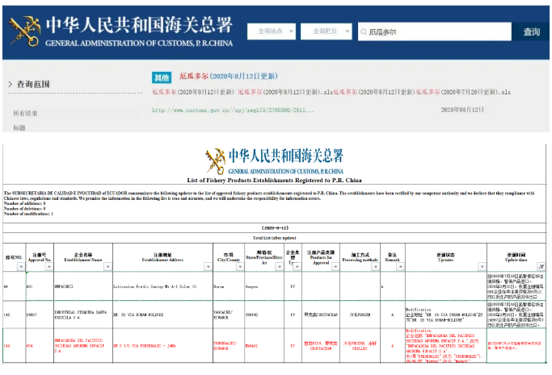This screenshot has width=552, height=375.
Task: Open the Establishment Name filter arrow
Action: coord(107,266)
